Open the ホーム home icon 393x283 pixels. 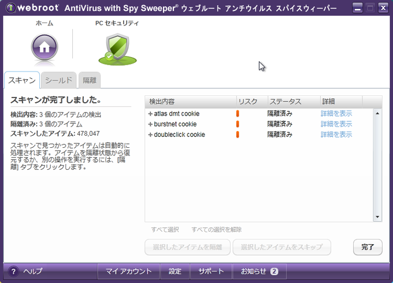(45, 47)
